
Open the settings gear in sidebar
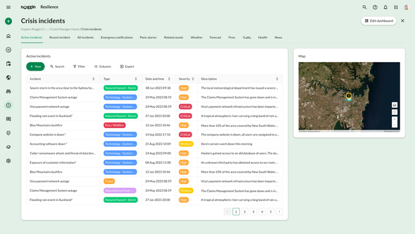pos(9,161)
